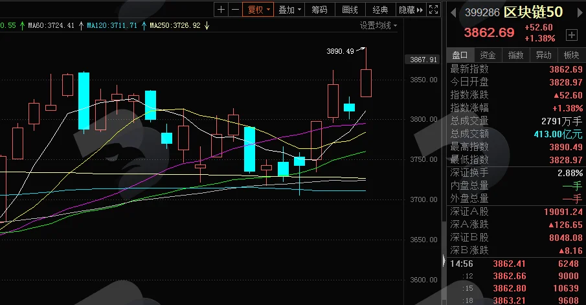Go to next stock with right arrow
The image size is (586, 305).
coord(580,13)
